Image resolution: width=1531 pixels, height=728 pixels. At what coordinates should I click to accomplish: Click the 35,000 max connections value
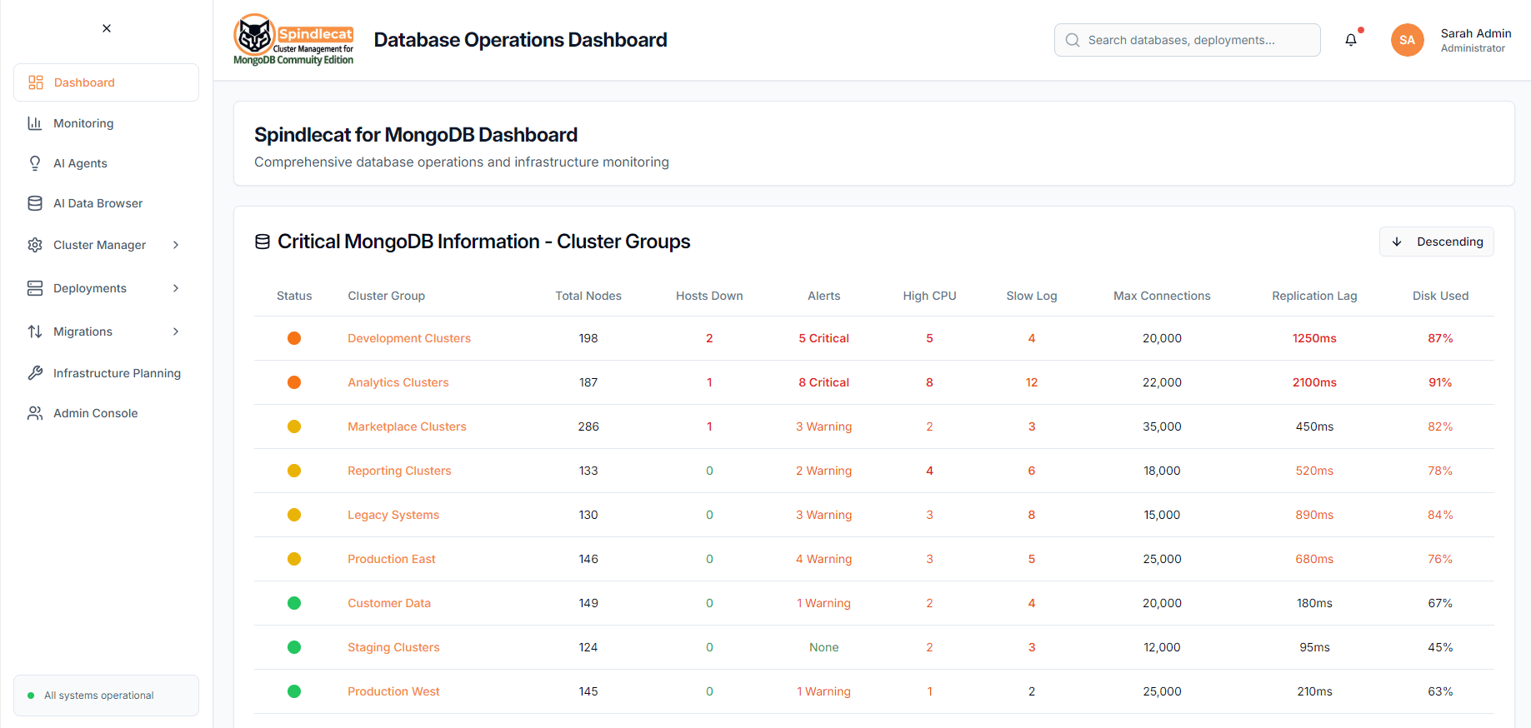[x=1162, y=426]
